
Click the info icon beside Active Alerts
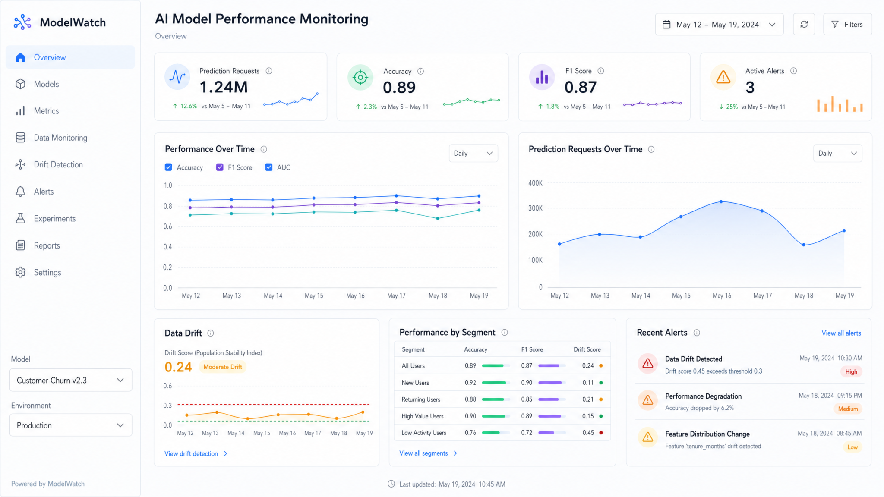coord(793,71)
